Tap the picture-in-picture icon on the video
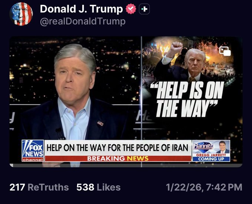 [x=225, y=51]
